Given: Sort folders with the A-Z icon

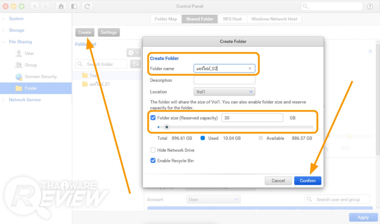Looking at the screenshot, I should [135, 64].
